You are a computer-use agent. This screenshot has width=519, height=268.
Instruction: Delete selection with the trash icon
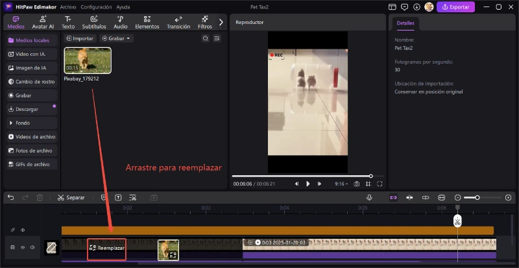(x=40, y=197)
